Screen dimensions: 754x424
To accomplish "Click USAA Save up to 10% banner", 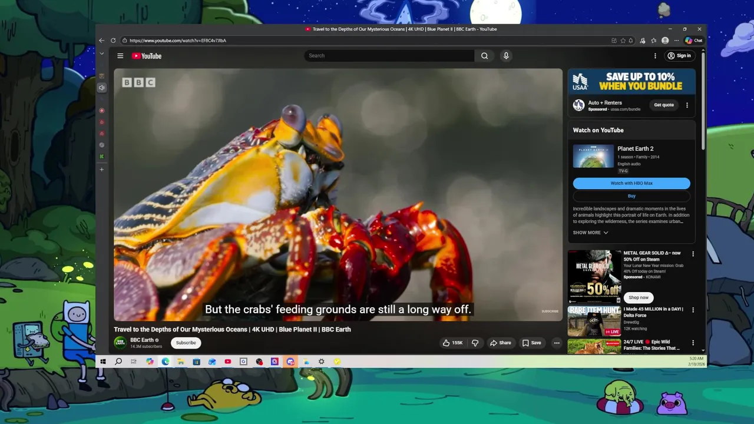I will tap(631, 81).
